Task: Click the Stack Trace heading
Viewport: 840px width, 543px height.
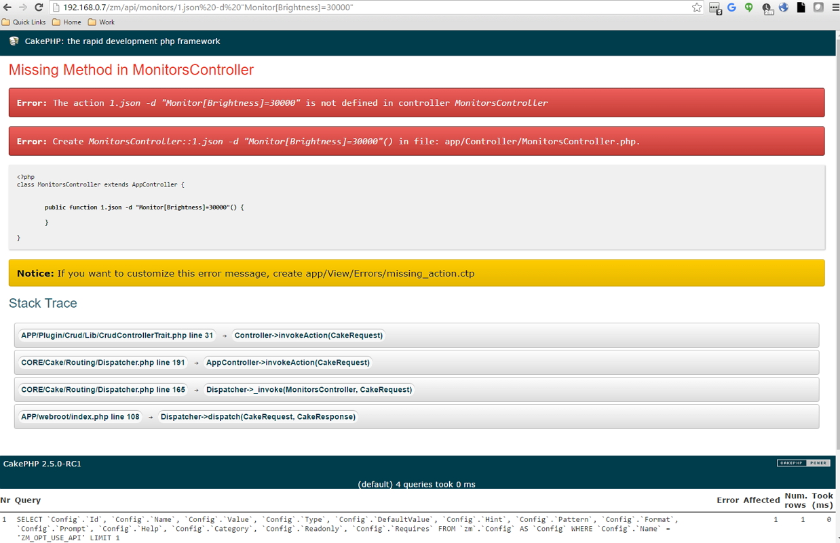Action: point(43,303)
